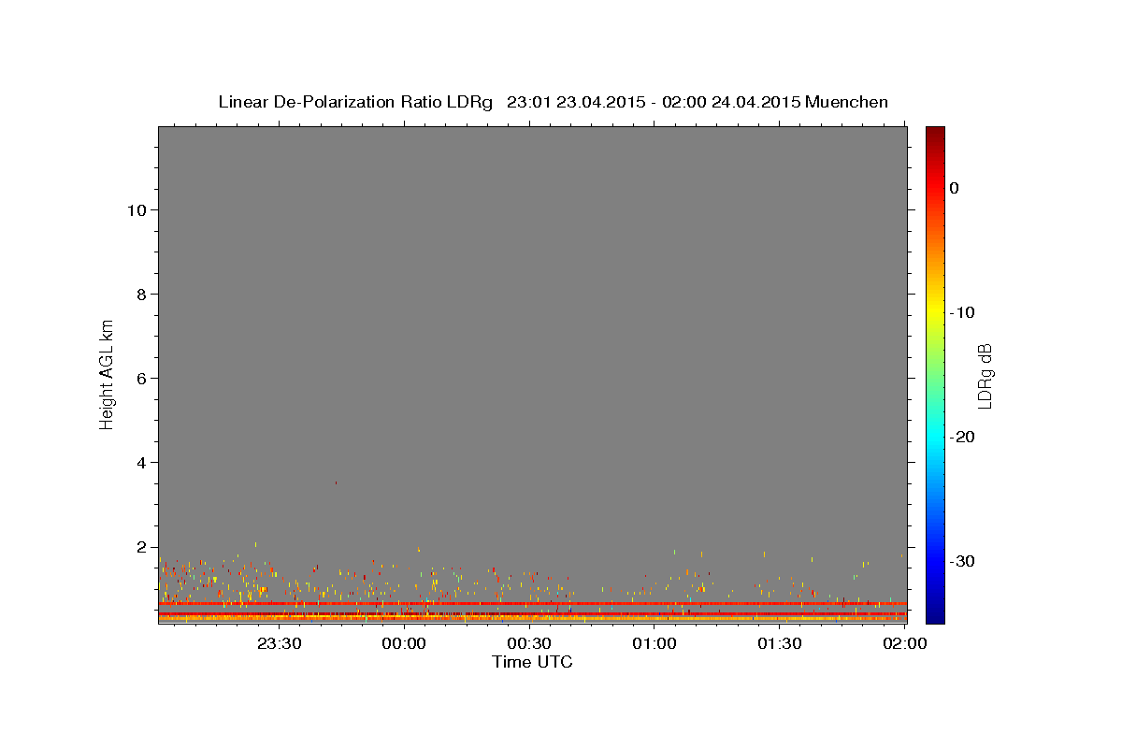This screenshot has height=748, width=1122.
Task: Click the "4" height tick label
Action: [x=141, y=463]
